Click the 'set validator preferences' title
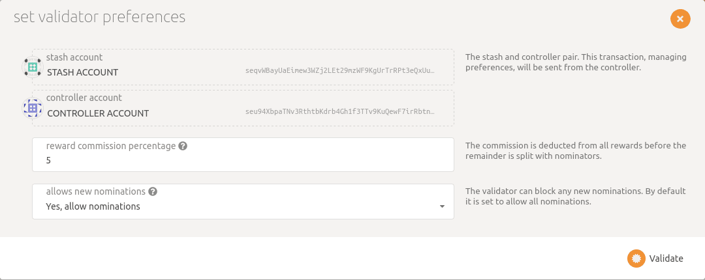The height and width of the screenshot is (280, 705). (x=99, y=17)
